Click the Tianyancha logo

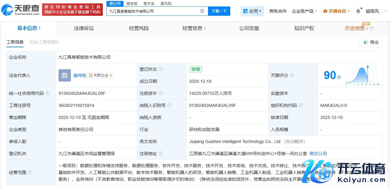pos(20,10)
